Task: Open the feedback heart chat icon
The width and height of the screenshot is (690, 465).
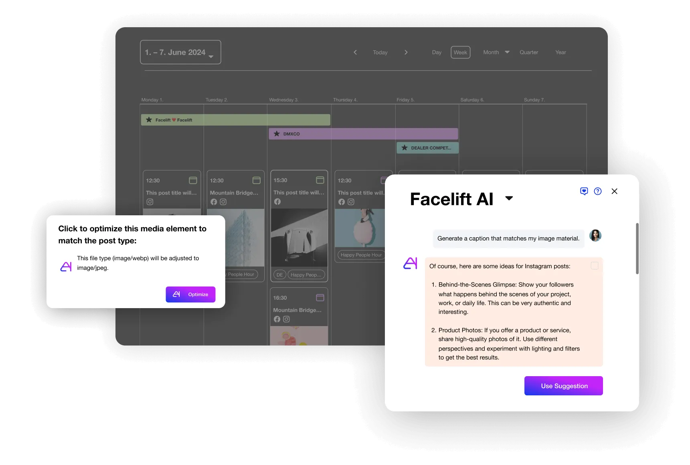Action: tap(584, 191)
